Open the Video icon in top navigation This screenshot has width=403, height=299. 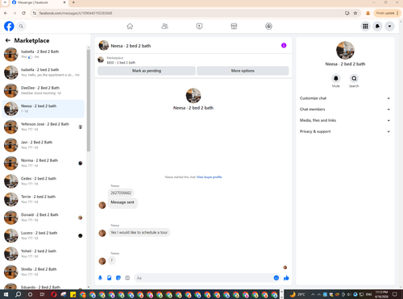click(x=199, y=27)
